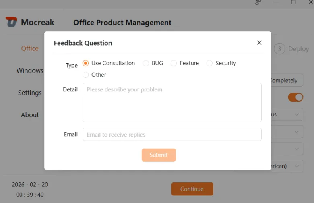Screen dimensions: 314x203
Task: Toggle the orange switch off
Action: [295, 97]
